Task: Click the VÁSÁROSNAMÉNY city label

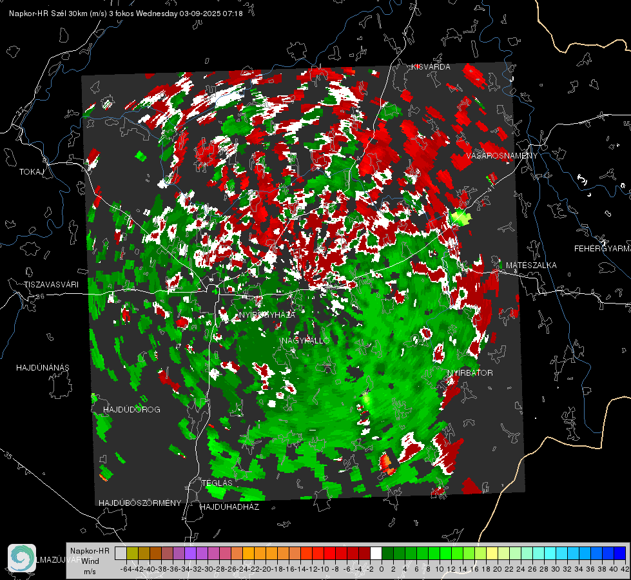Action: point(502,156)
